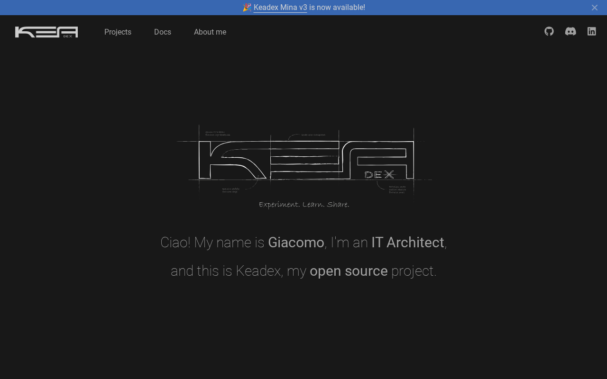Click the party popper emoji
607x379 pixels.
(x=247, y=8)
